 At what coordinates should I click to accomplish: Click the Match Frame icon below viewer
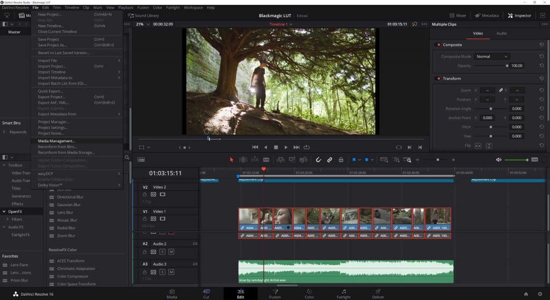(399, 147)
